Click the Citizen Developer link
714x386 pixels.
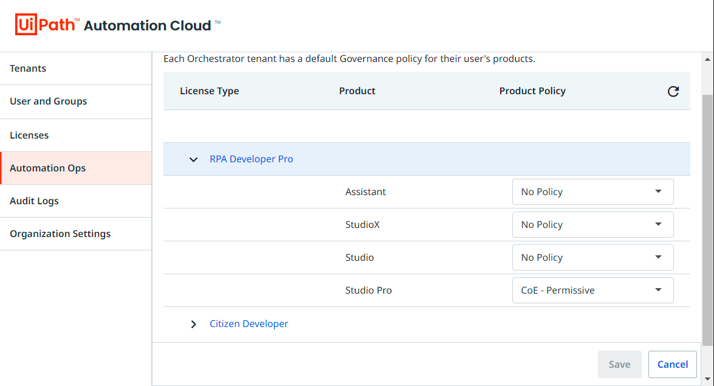pos(249,323)
